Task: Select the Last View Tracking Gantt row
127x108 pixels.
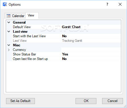Action: 64,41
